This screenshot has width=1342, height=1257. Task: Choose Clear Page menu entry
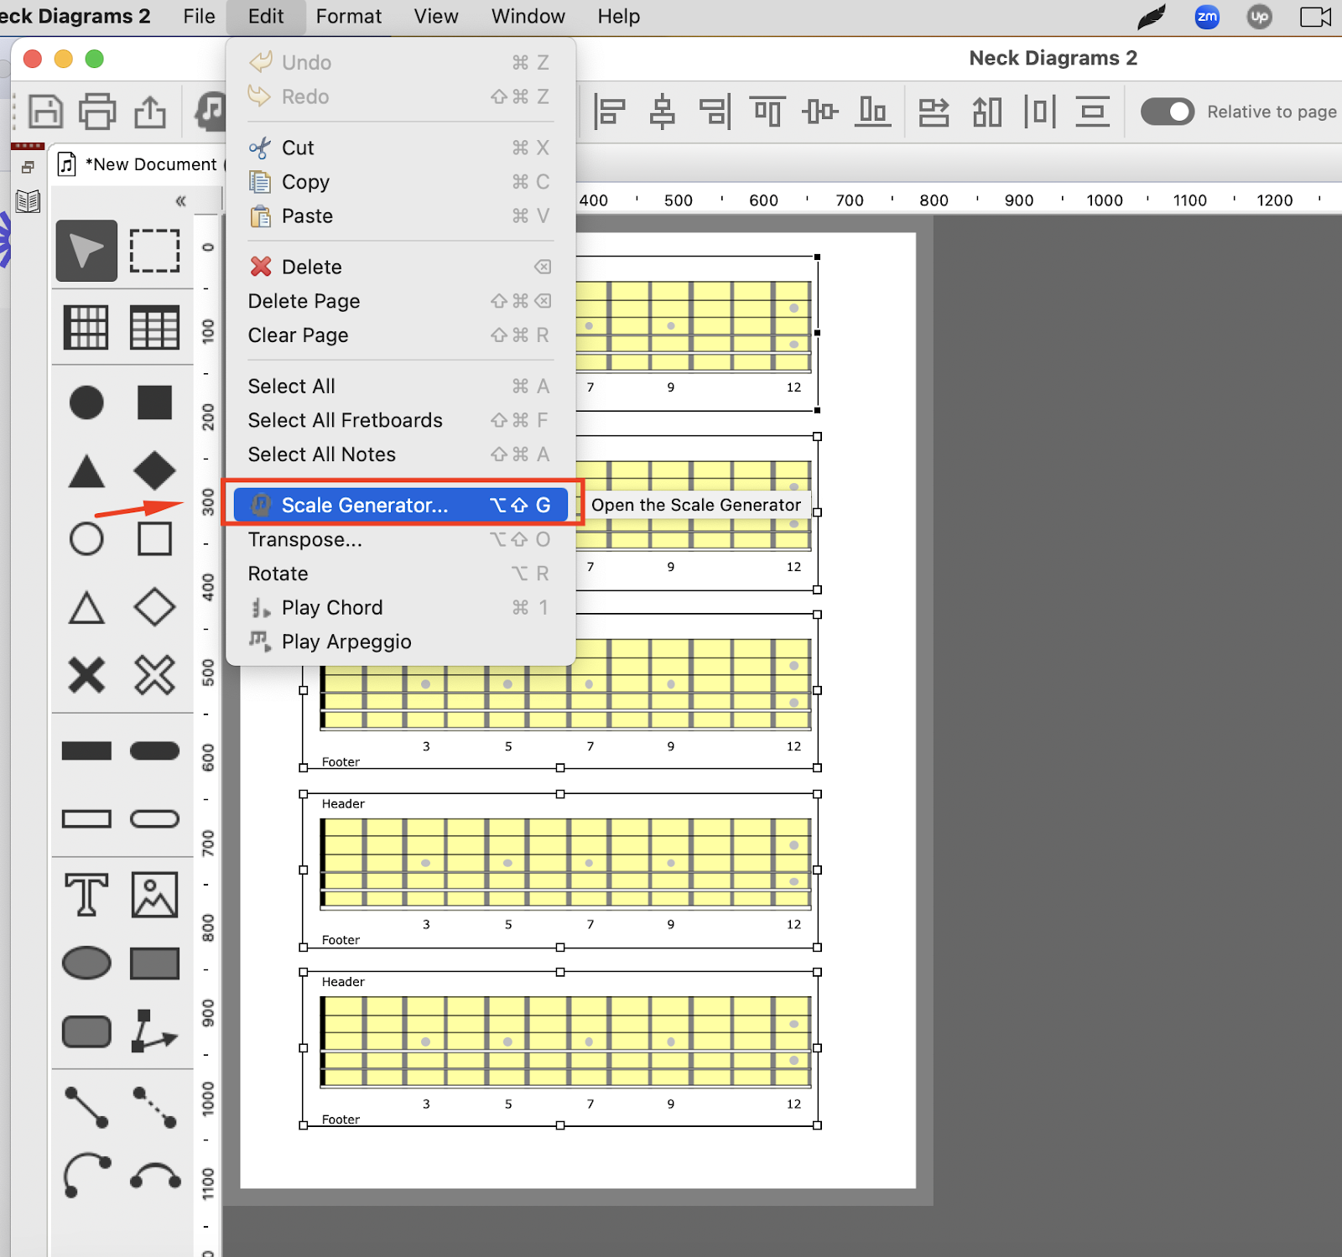pyautogui.click(x=401, y=335)
